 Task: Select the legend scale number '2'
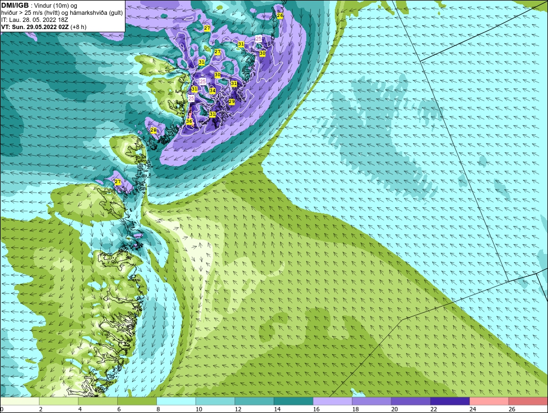(41, 409)
